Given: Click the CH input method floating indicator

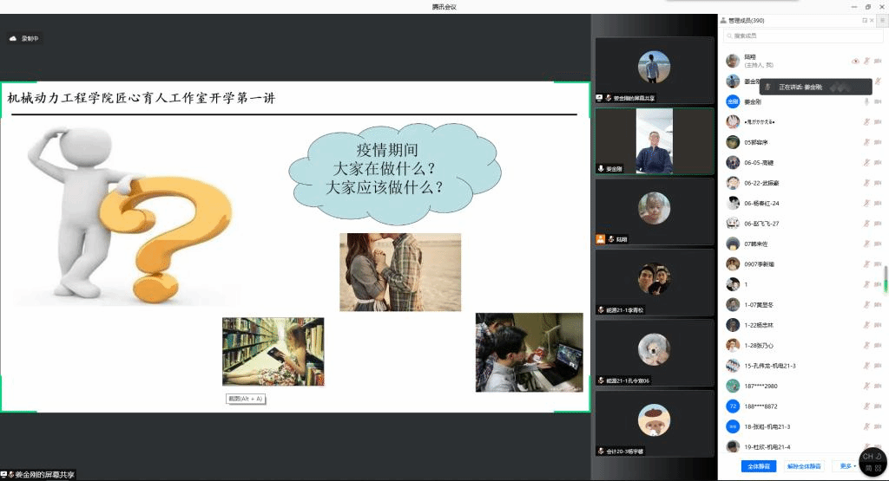Looking at the screenshot, I should coord(872,461).
